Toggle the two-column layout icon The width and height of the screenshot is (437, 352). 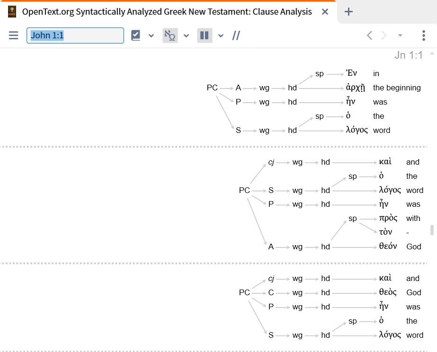(x=205, y=35)
